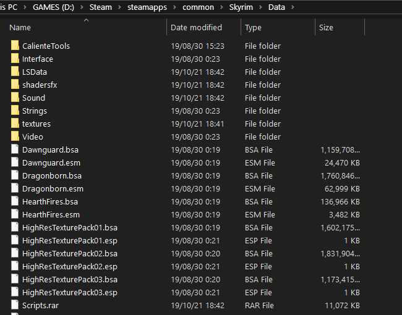
Task: Select the Interface folder name
Action: (38, 59)
